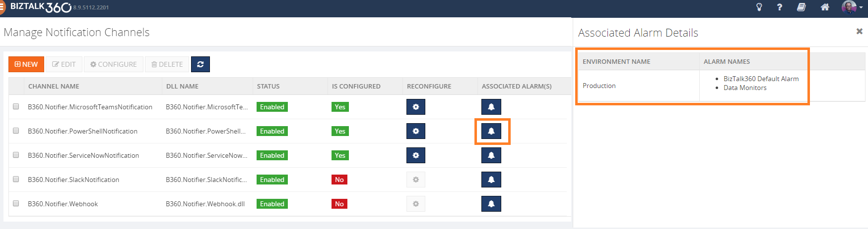The height and width of the screenshot is (229, 868).
Task: Create a new notification channel
Action: tap(26, 64)
